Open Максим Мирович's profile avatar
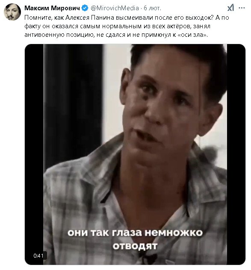The height and width of the screenshot is (270, 251). (x=12, y=12)
